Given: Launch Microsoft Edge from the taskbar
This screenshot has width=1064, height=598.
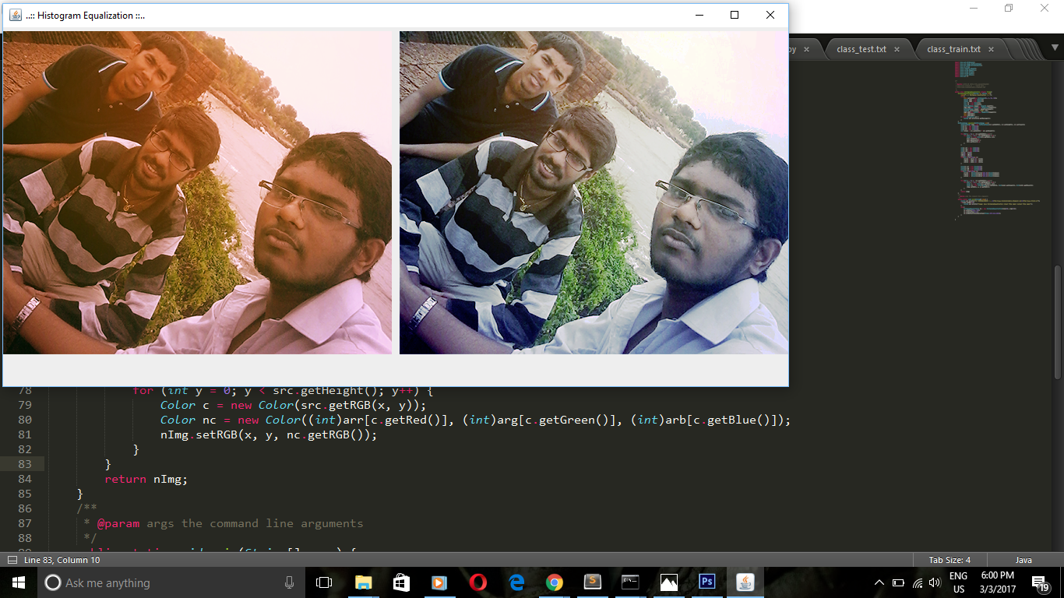Looking at the screenshot, I should point(516,582).
